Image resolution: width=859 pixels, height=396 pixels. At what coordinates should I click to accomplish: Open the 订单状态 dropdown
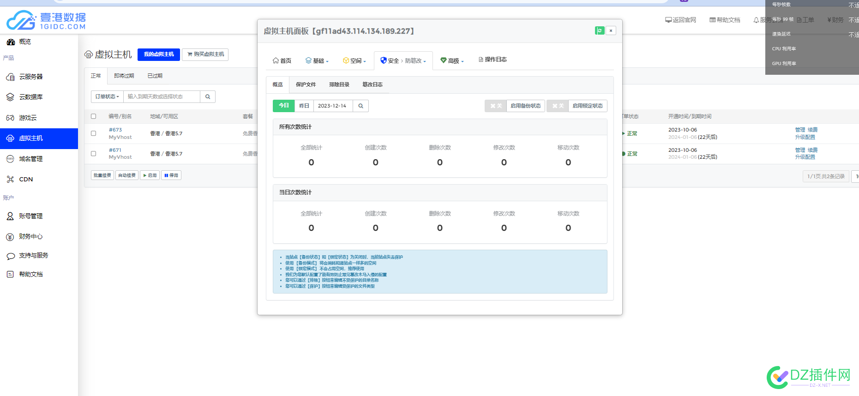[107, 96]
